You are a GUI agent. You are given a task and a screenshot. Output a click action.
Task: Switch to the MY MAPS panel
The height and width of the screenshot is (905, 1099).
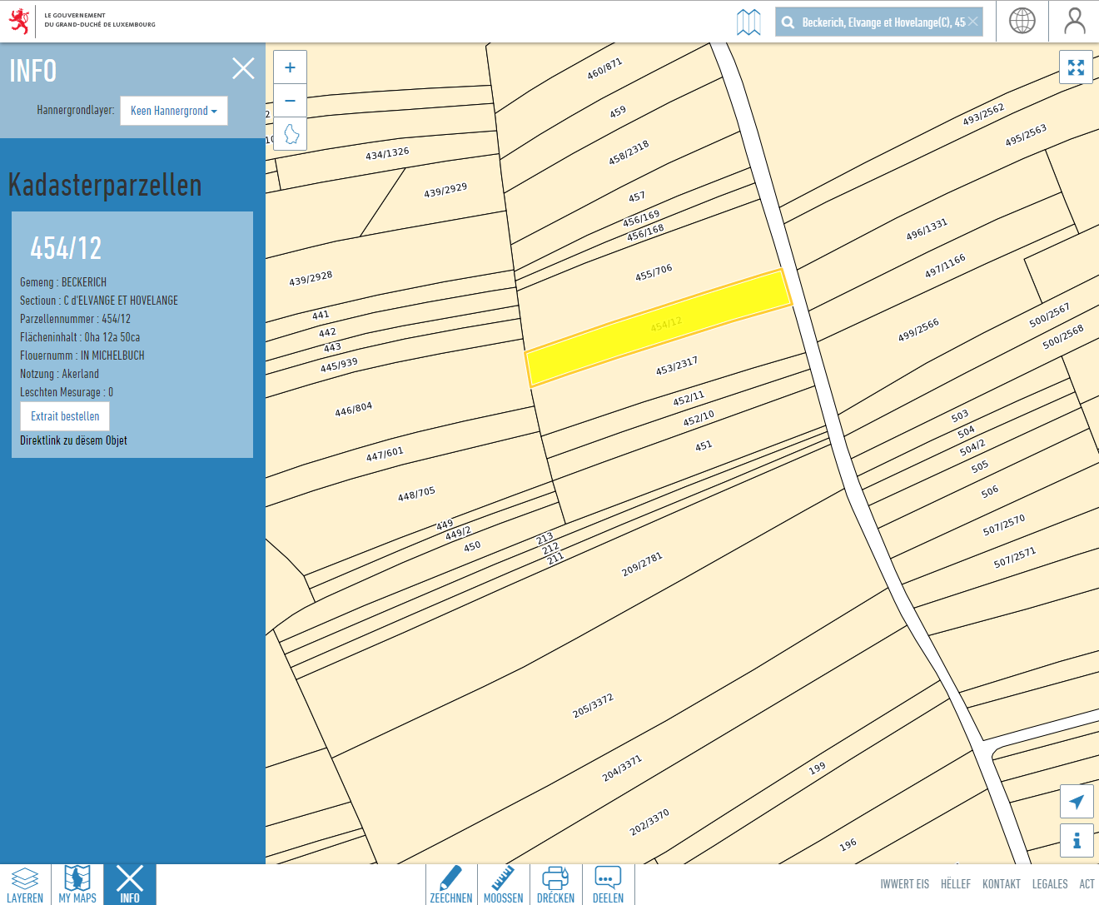click(x=77, y=884)
